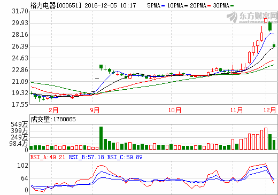
Task: Click the black 10PMA legend swatch
Action: click(x=186, y=6)
